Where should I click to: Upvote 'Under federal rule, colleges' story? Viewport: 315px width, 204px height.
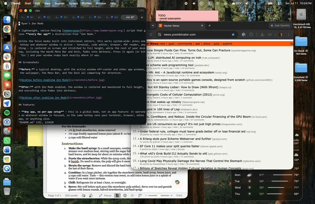click(x=138, y=131)
